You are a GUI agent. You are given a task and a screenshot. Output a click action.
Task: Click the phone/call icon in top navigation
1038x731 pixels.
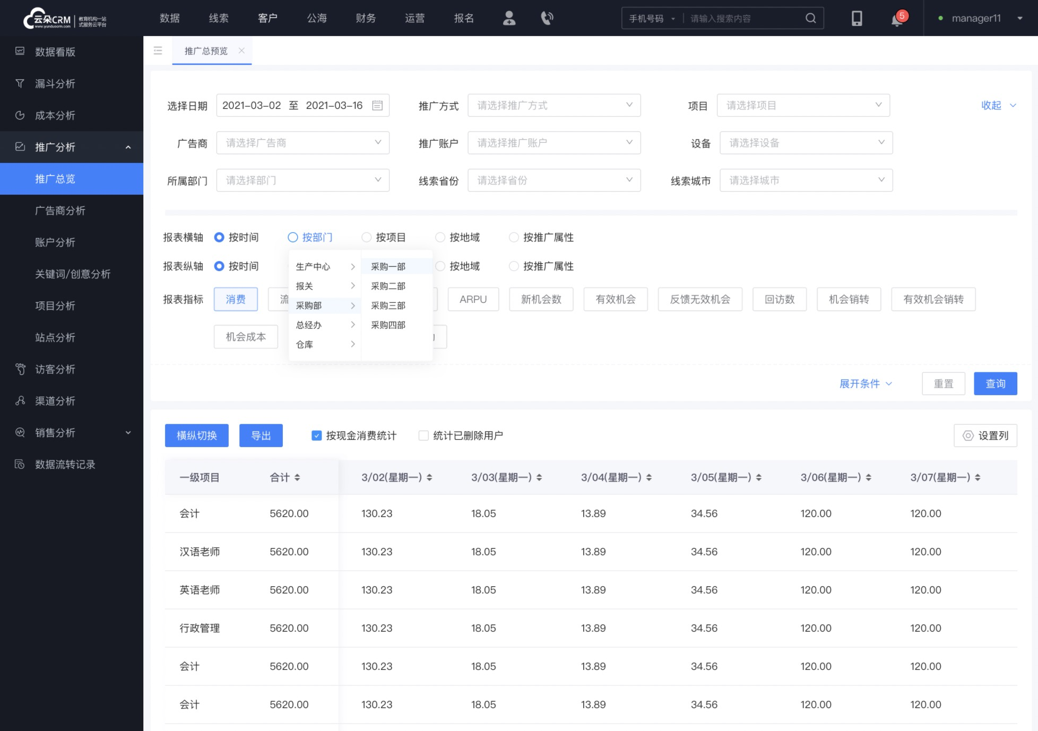pos(546,18)
